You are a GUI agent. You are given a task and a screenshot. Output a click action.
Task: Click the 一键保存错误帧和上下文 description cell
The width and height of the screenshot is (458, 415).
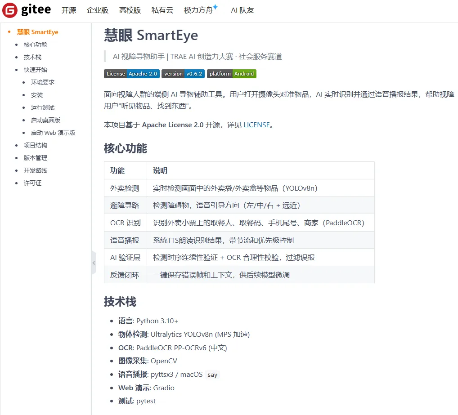[x=260, y=275]
